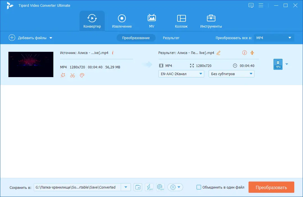Switch to the Инструменты tab
Screen dimensions: 303x197
click(211, 21)
